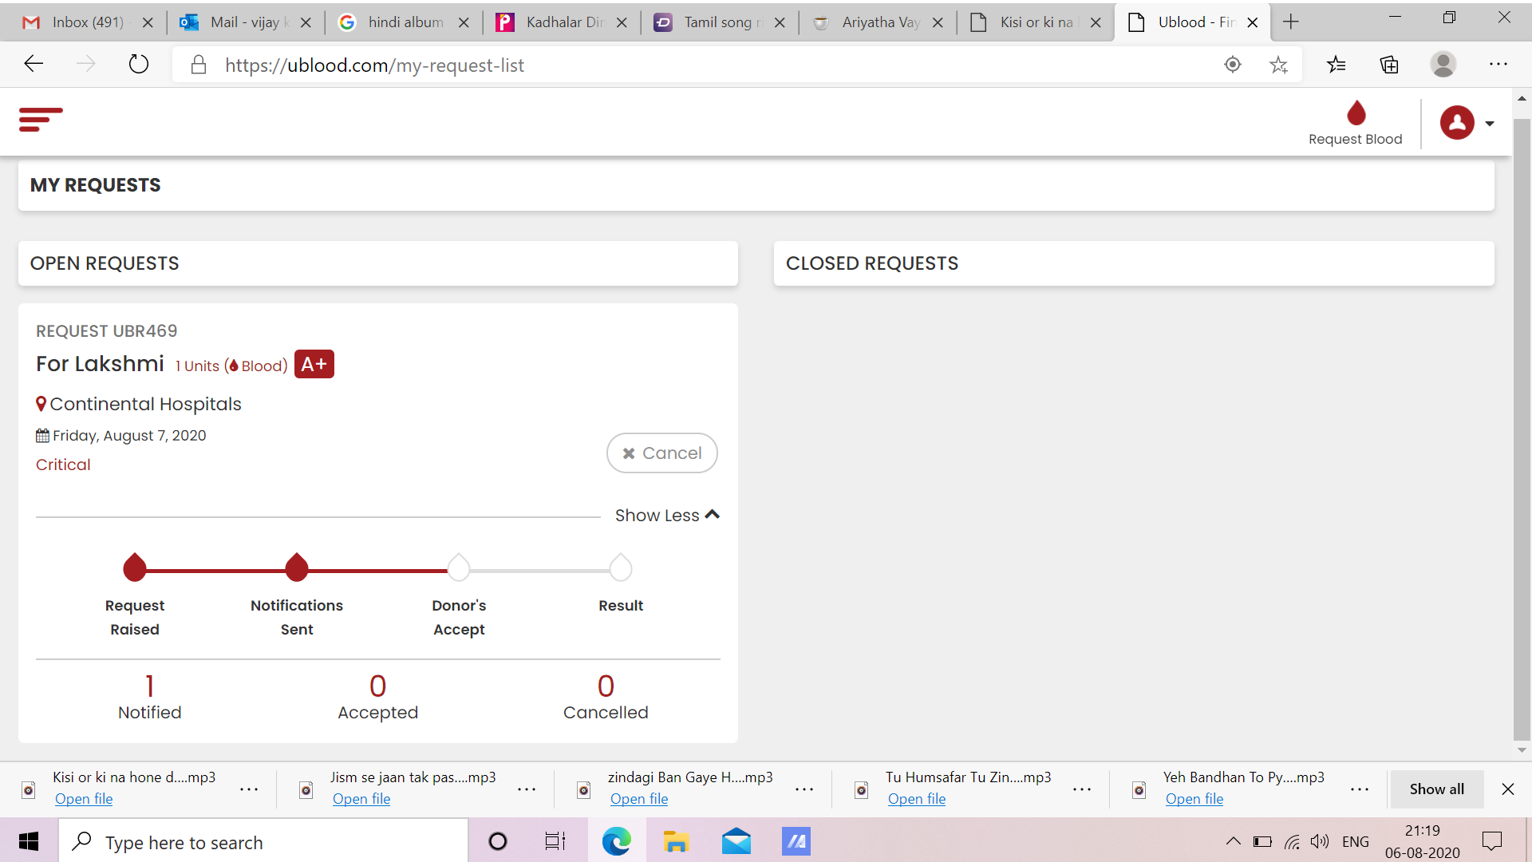This screenshot has width=1532, height=862.
Task: Expand the profile dropdown arrow
Action: [1490, 124]
